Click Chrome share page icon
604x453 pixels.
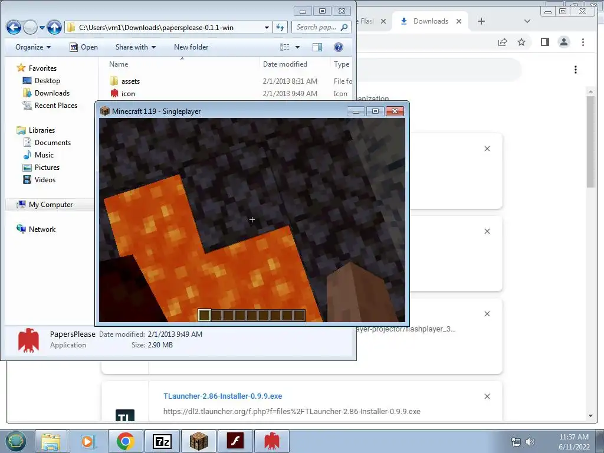coord(503,42)
